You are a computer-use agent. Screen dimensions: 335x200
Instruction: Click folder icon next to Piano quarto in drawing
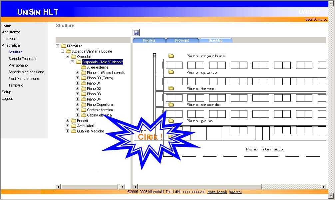tap(171, 72)
